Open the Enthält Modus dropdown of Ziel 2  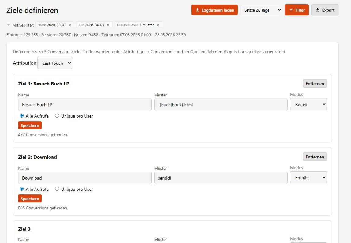tap(308, 177)
